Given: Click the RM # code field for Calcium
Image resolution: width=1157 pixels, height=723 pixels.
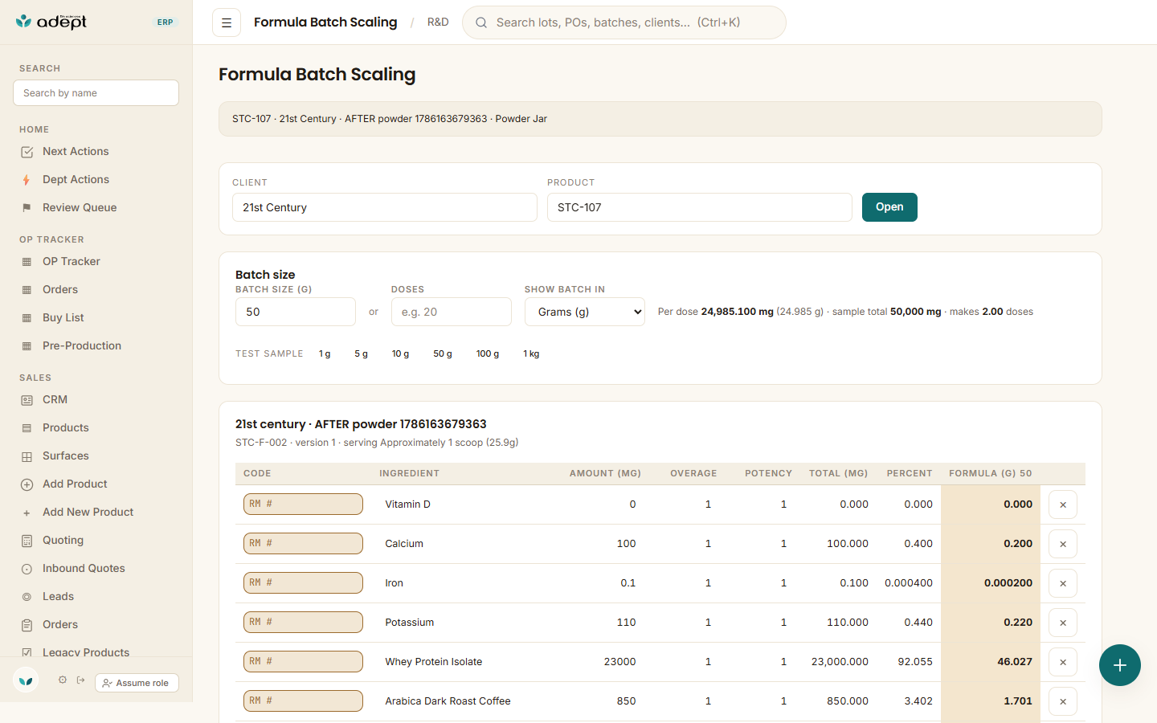Looking at the screenshot, I should pos(303,544).
